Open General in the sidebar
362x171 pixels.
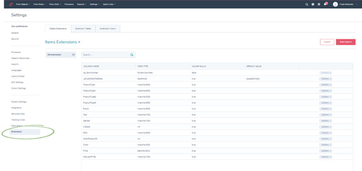(x=15, y=33)
